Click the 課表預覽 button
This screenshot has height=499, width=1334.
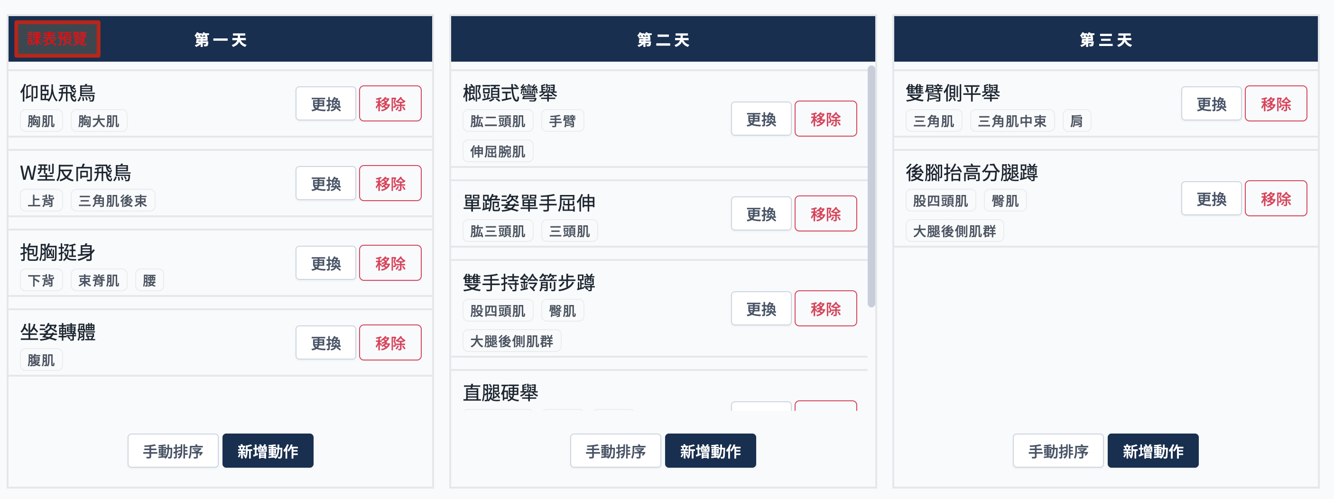click(x=57, y=39)
